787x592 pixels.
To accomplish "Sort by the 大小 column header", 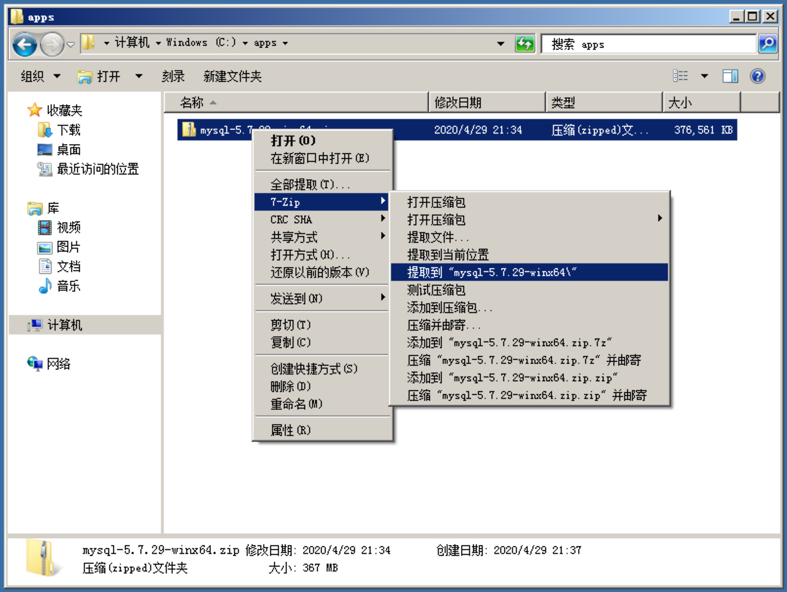I will 701,102.
